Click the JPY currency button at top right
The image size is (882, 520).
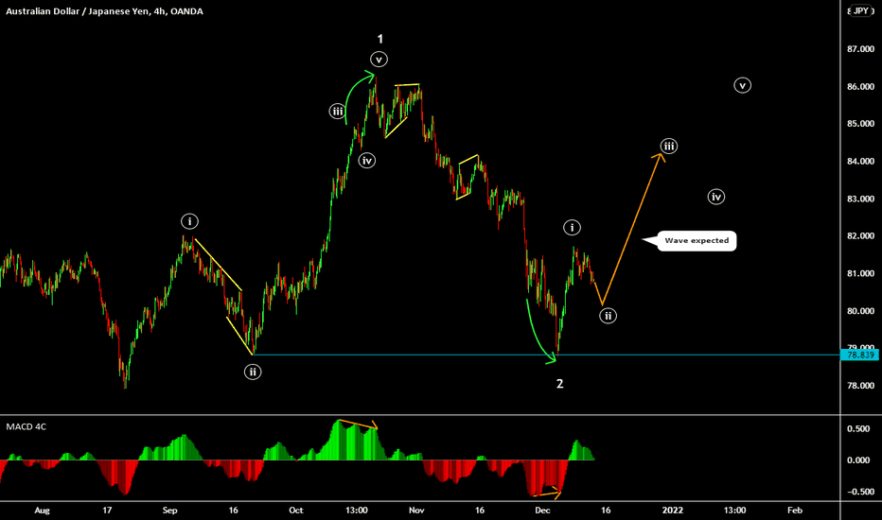coord(861,10)
